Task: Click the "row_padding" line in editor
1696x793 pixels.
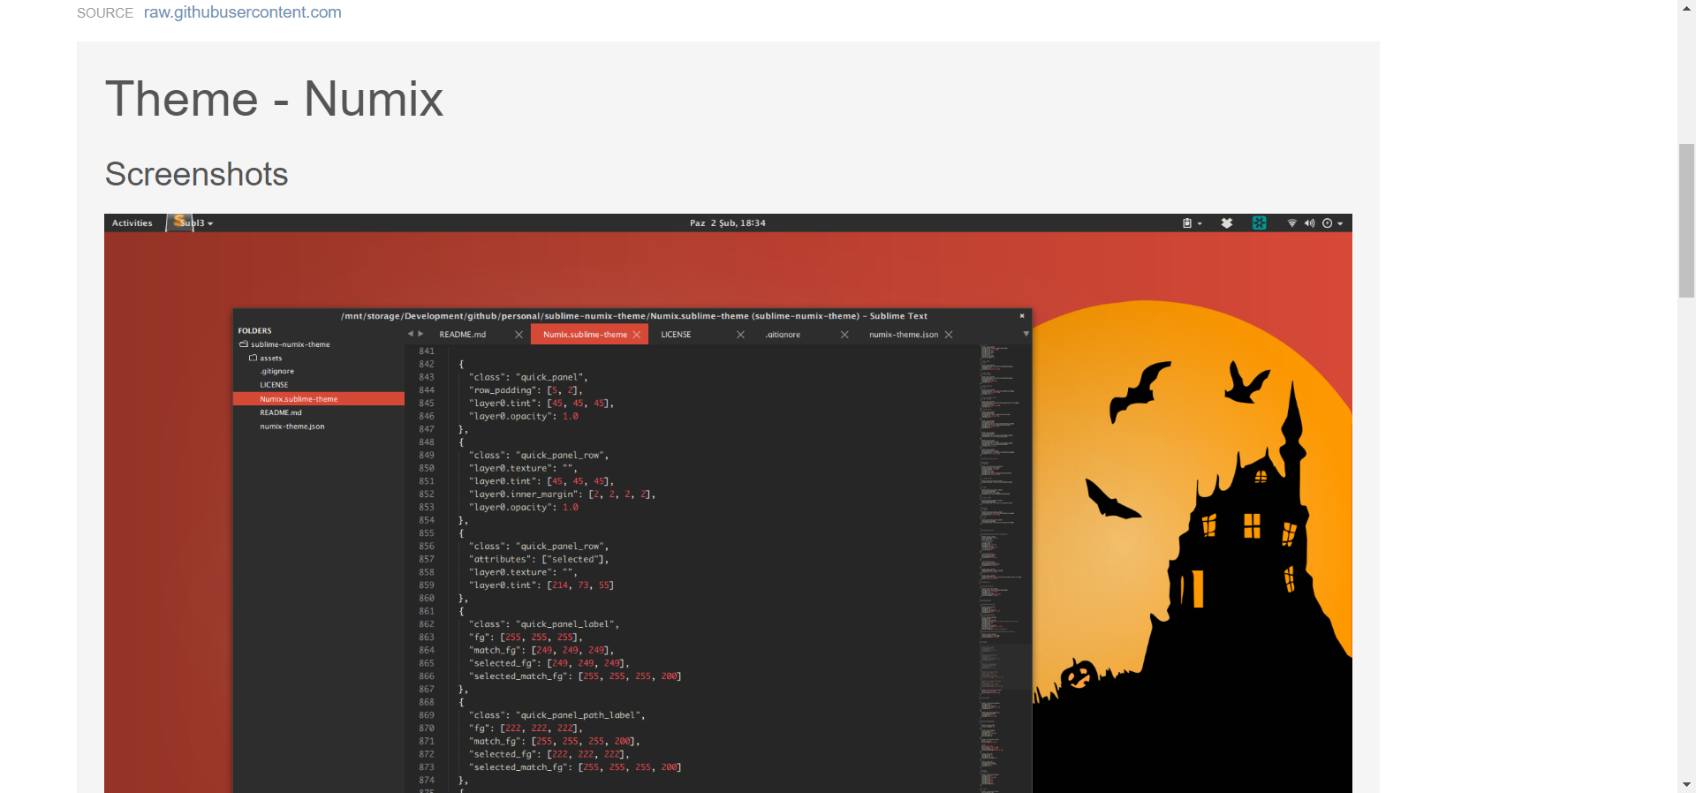Action: tap(526, 390)
